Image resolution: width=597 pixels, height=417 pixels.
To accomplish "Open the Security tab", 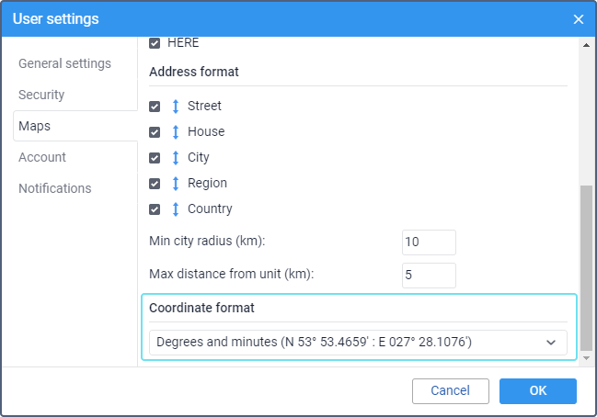I will click(x=41, y=95).
